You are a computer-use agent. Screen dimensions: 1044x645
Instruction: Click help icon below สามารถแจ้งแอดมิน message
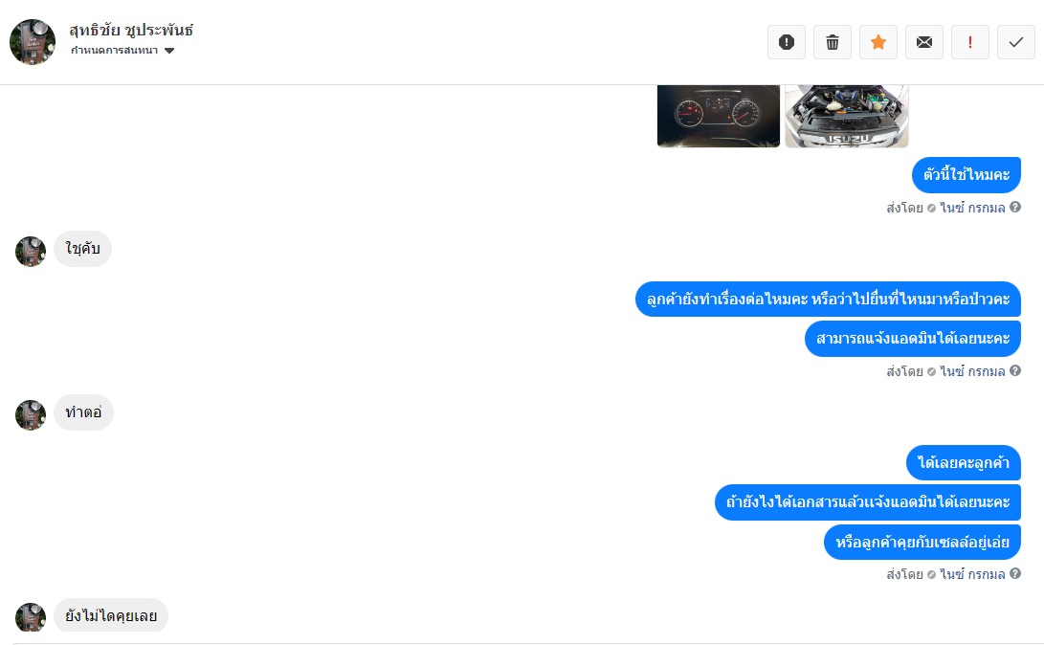pos(1014,370)
